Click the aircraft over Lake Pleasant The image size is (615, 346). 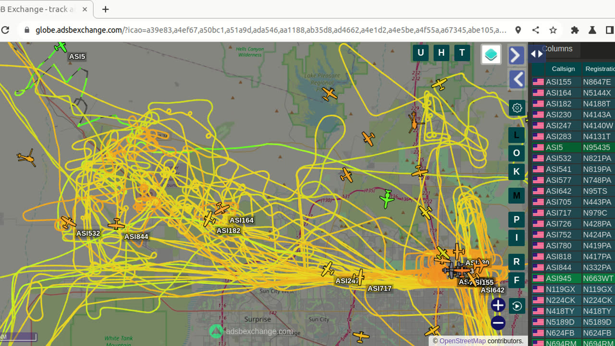(329, 94)
